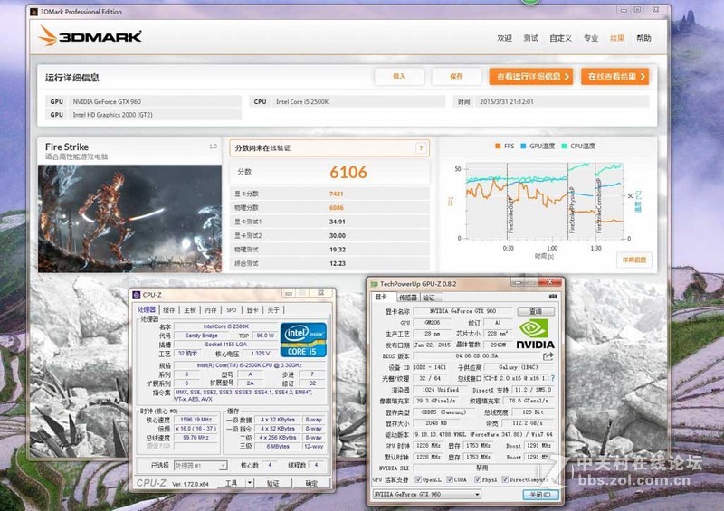This screenshot has height=511, width=724.
Task: Click the bus interface question mark in GPU-Z
Action: pos(553,379)
